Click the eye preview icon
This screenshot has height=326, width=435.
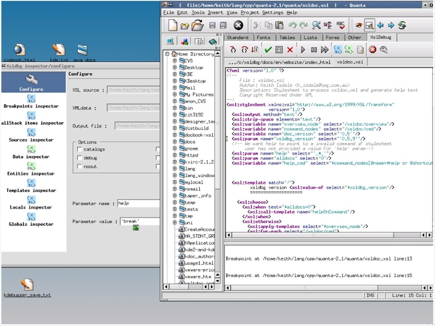point(359,25)
